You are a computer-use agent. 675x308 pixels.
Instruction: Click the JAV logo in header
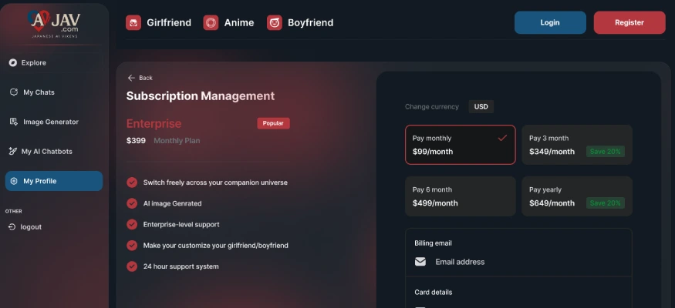click(x=54, y=22)
